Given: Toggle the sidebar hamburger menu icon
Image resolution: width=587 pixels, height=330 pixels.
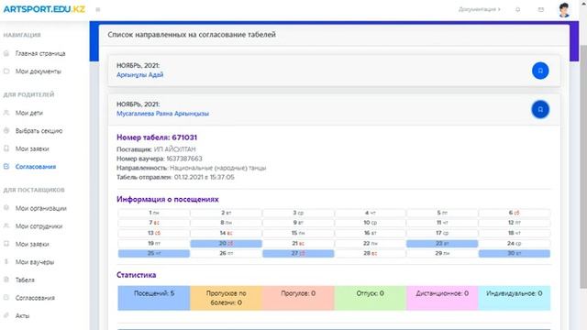Looking at the screenshot, I should coord(98,9).
